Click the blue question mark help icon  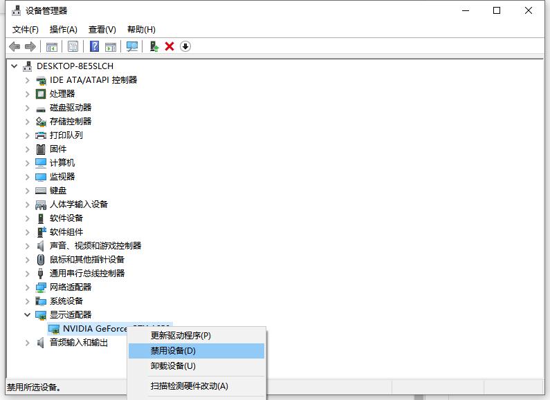(95, 46)
